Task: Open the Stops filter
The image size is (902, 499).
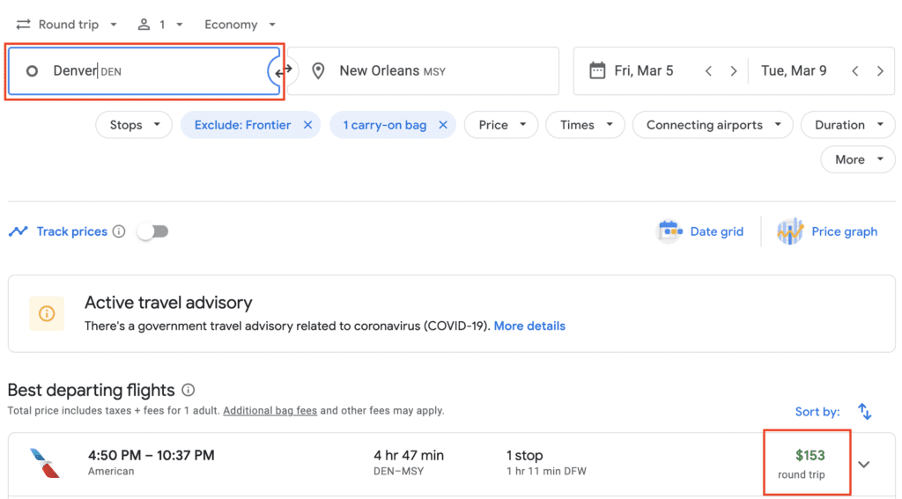Action: [x=134, y=125]
